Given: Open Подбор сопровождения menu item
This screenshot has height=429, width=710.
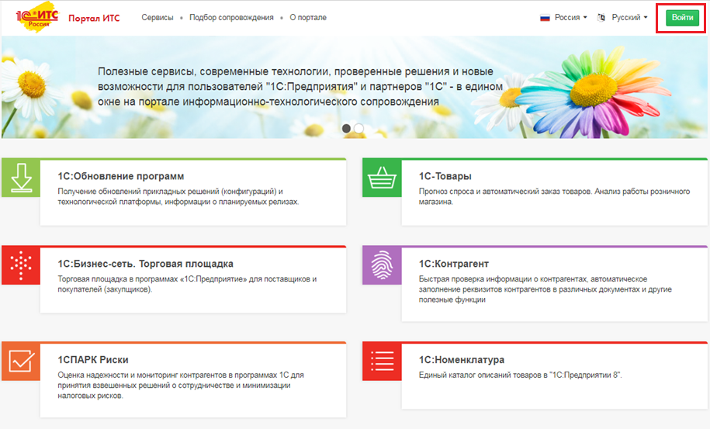Looking at the screenshot, I should click(231, 17).
